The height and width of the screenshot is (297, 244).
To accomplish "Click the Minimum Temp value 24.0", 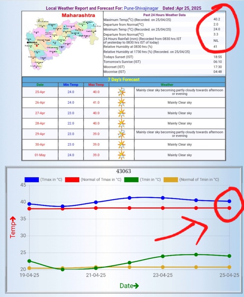I will pos(217,29).
